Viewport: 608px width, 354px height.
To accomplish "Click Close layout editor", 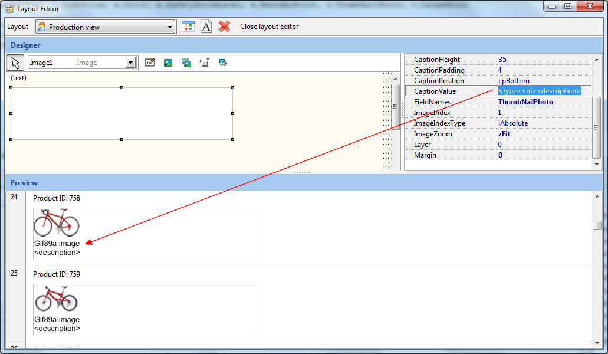I will 269,27.
